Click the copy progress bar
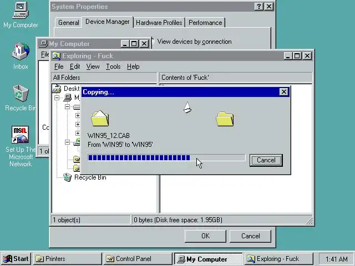The height and width of the screenshot is (266, 355). 166,157
